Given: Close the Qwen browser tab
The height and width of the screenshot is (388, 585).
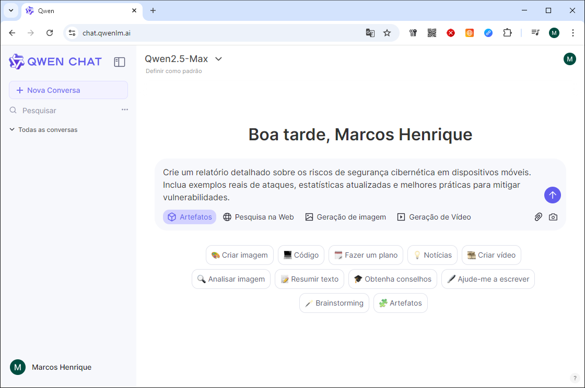Looking at the screenshot, I should pyautogui.click(x=134, y=10).
